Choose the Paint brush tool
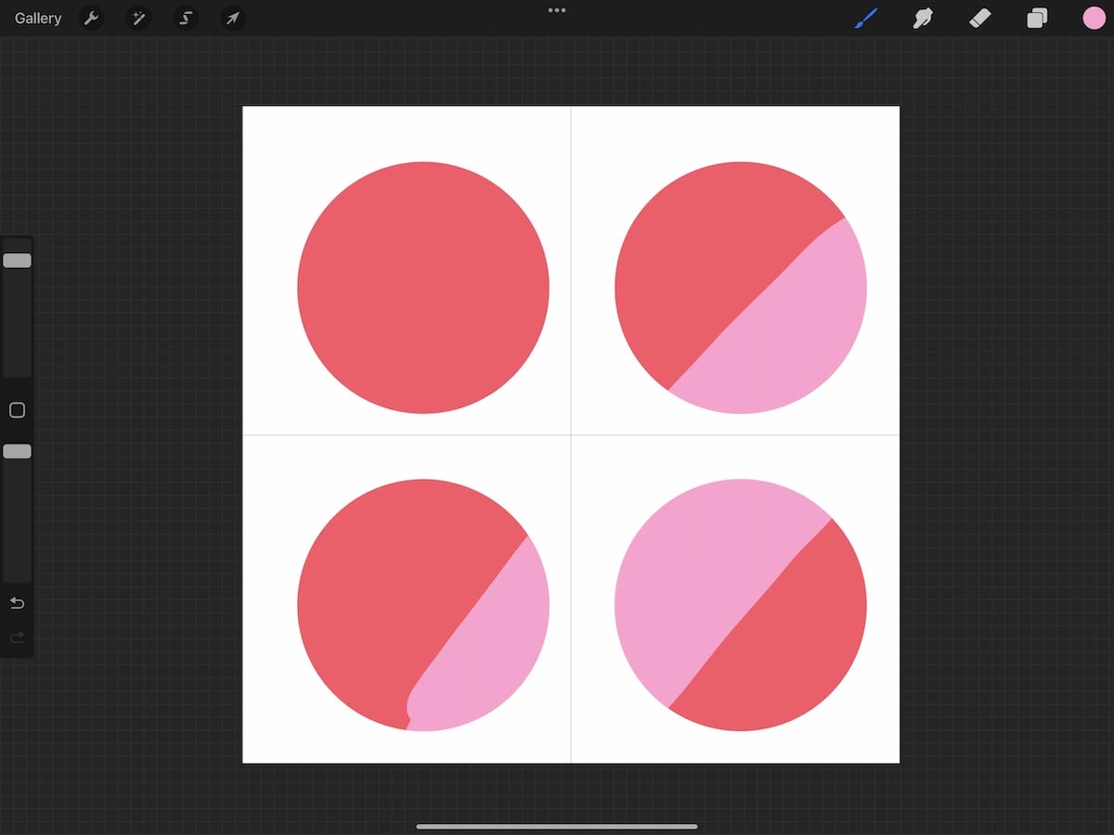Viewport: 1114px width, 835px height. pyautogui.click(x=866, y=18)
